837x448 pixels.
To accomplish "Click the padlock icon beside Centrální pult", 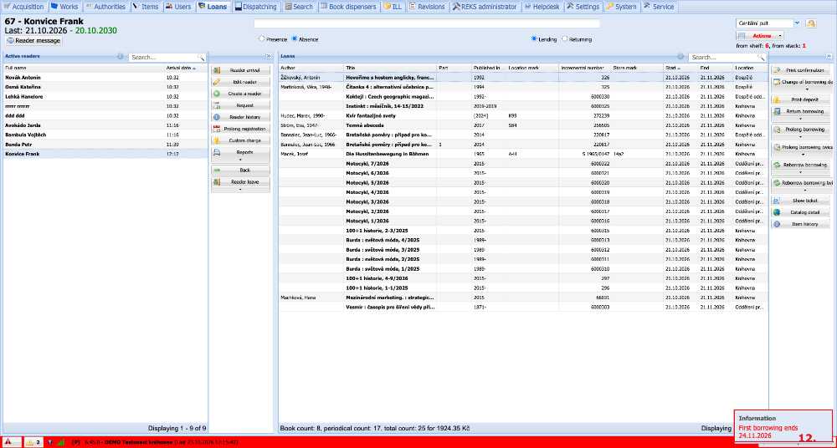I will (811, 23).
